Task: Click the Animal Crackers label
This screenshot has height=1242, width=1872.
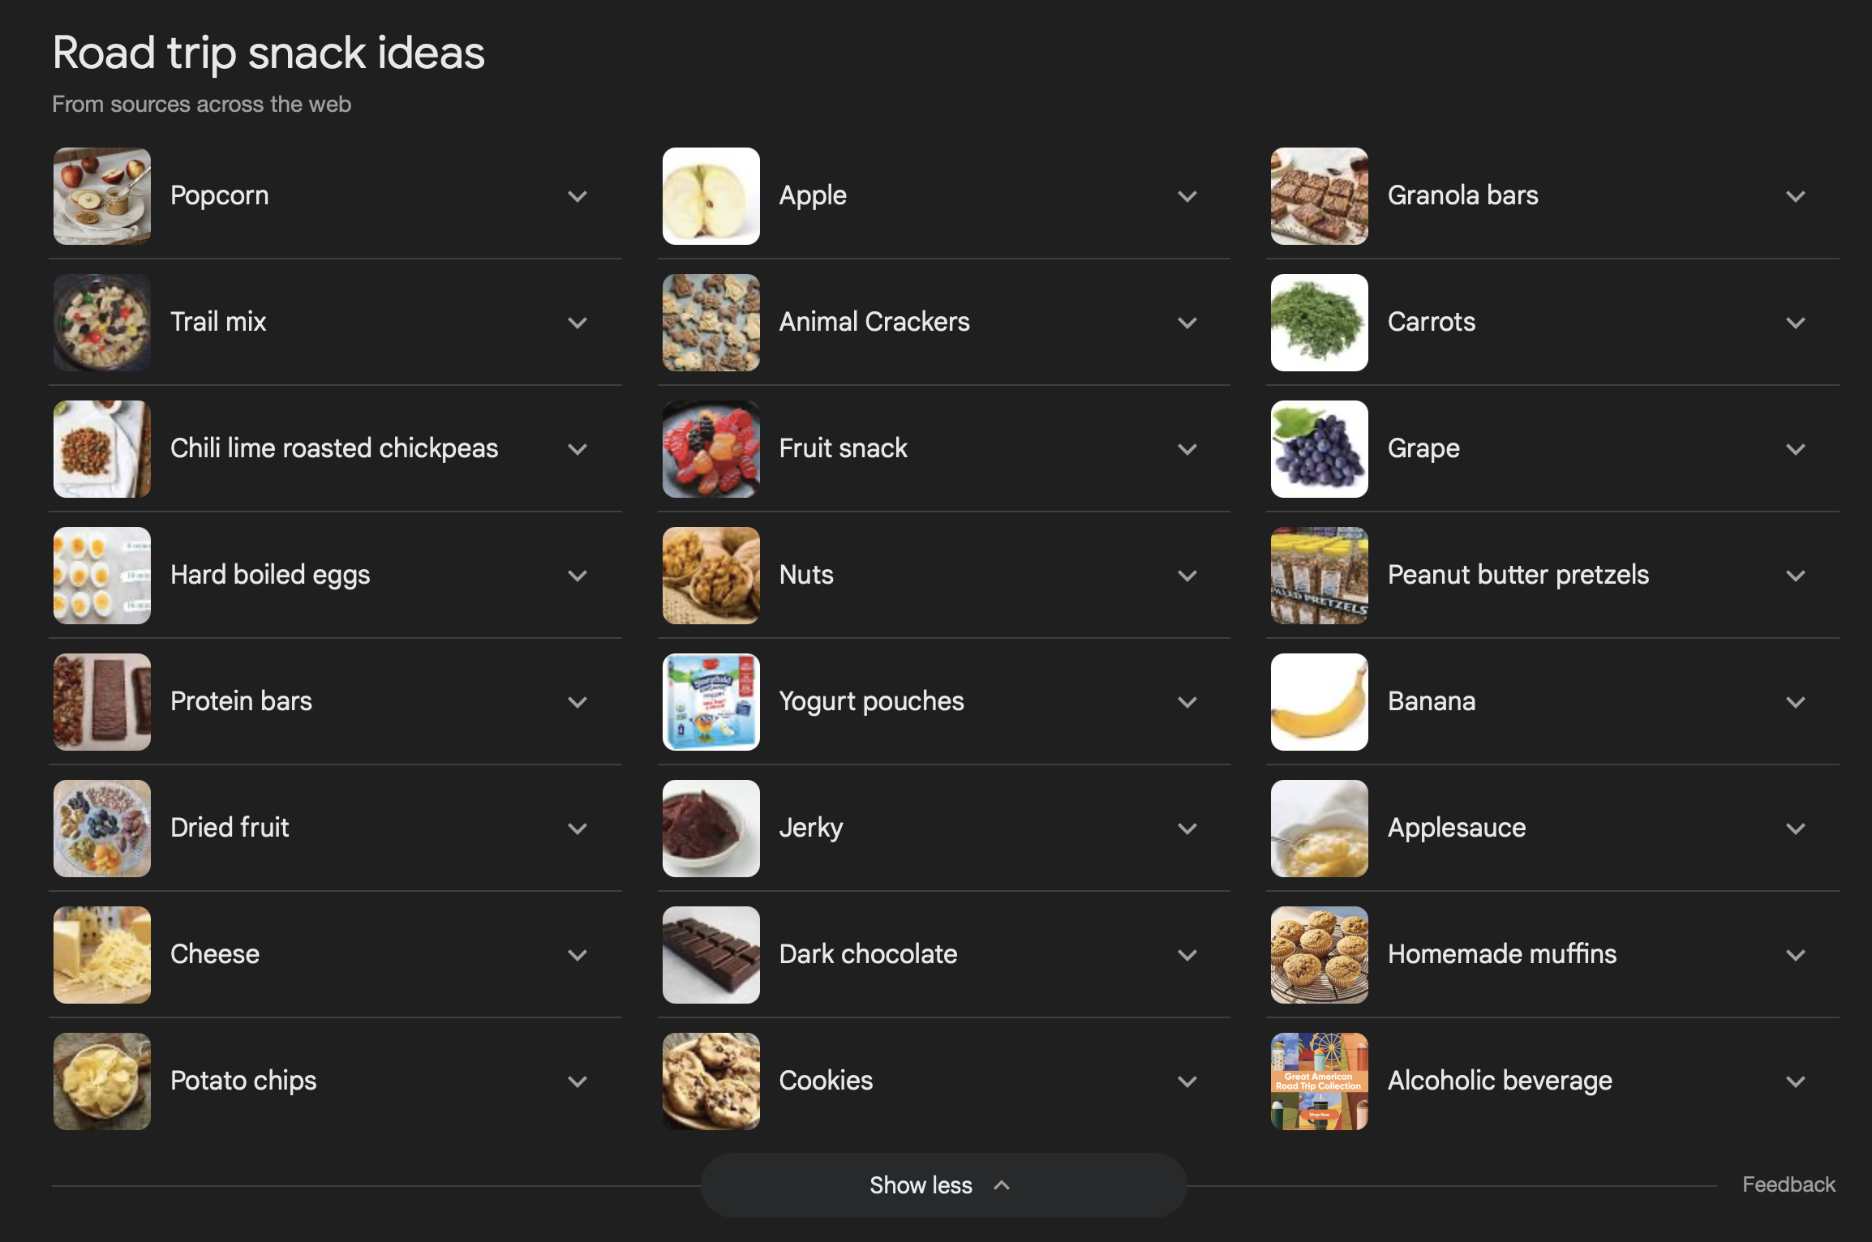Action: 874,322
